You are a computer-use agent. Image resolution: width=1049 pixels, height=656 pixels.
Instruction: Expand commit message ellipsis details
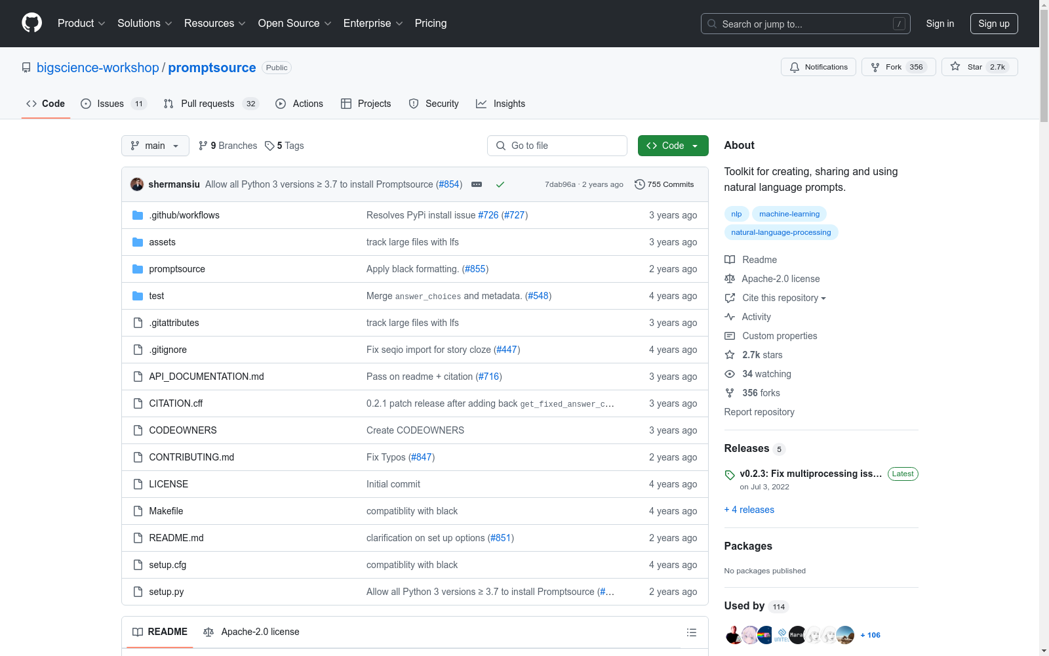477,184
